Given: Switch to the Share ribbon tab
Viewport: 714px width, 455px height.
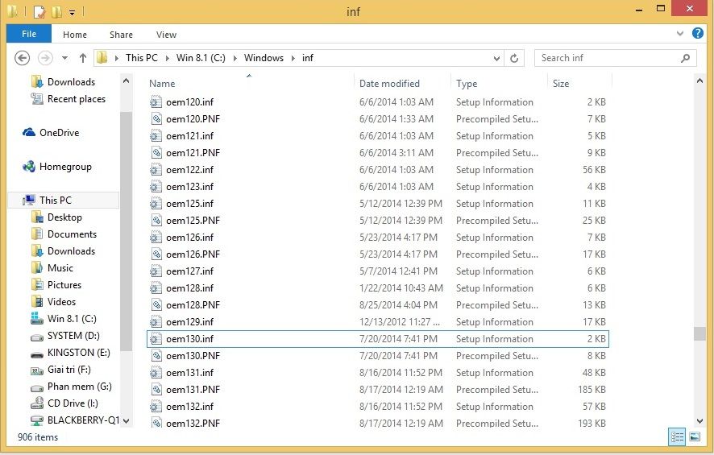Looking at the screenshot, I should (121, 35).
